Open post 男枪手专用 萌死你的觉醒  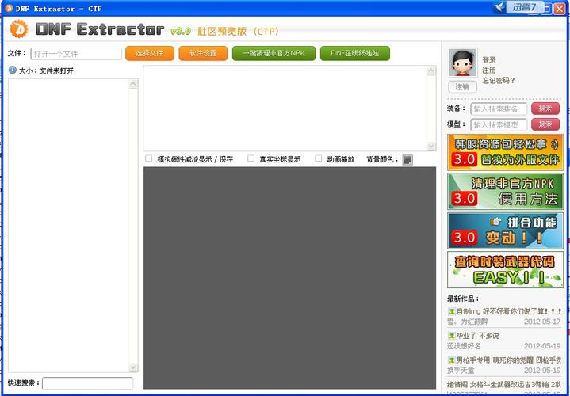tap(509, 360)
